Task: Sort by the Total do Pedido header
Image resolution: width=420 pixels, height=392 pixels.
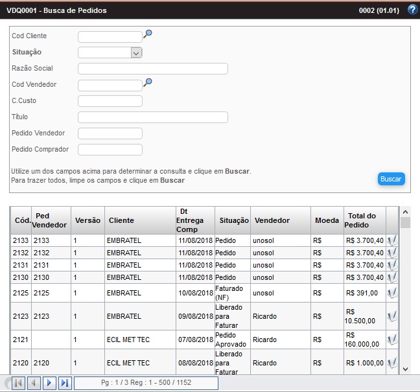Action: point(362,220)
